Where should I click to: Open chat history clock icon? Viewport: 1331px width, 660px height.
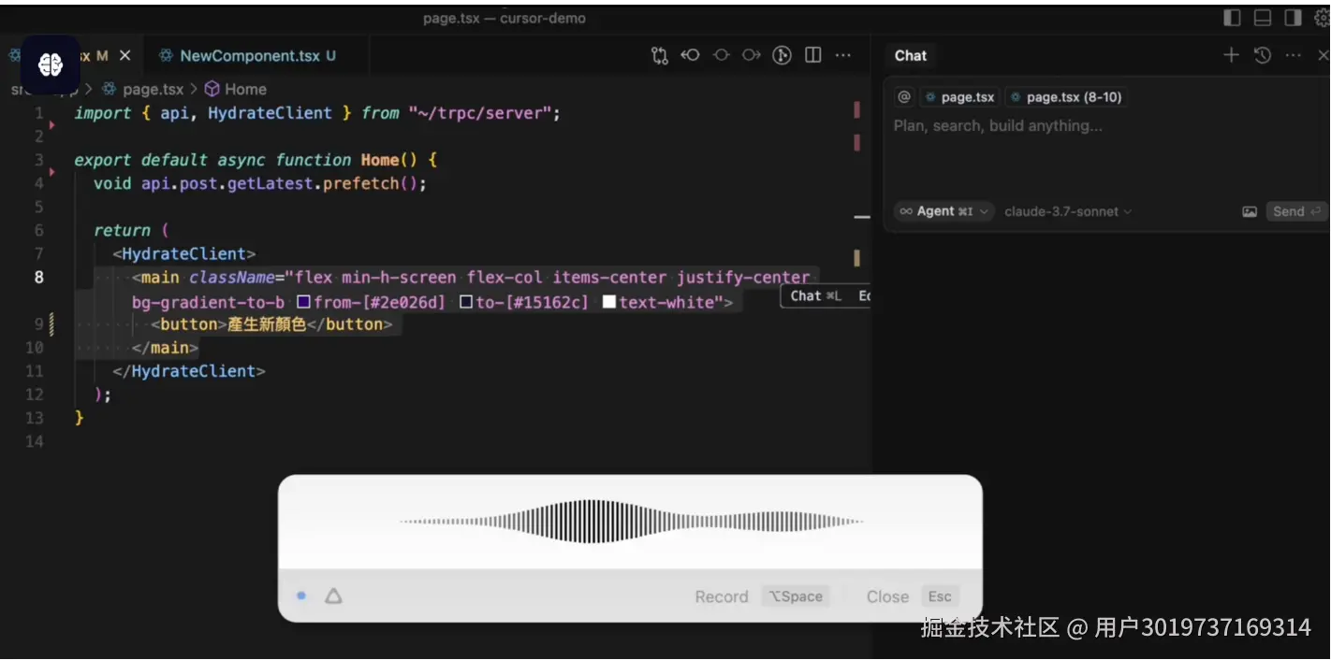[x=1263, y=55]
